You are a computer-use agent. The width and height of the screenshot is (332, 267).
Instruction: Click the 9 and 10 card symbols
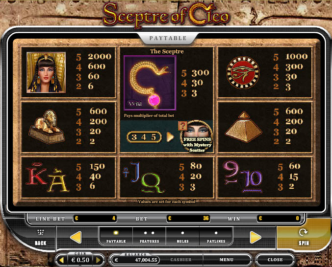[243, 177]
